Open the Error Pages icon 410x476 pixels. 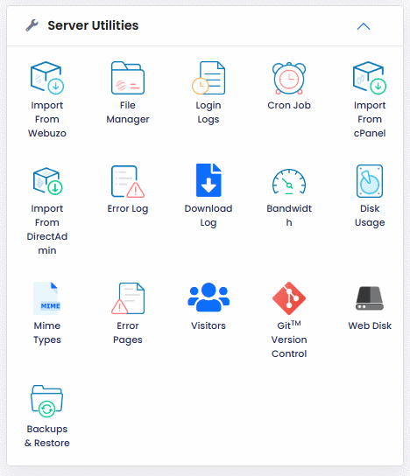pos(128,298)
